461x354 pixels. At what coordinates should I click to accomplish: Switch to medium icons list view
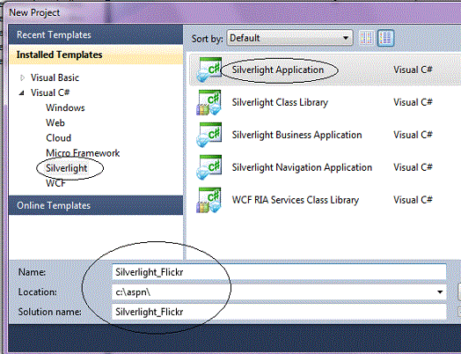pyautogui.click(x=385, y=38)
